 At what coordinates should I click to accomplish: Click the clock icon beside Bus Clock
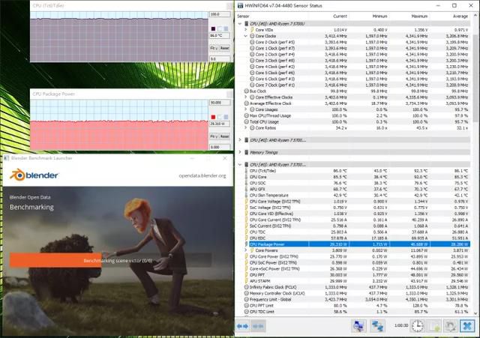(247, 91)
